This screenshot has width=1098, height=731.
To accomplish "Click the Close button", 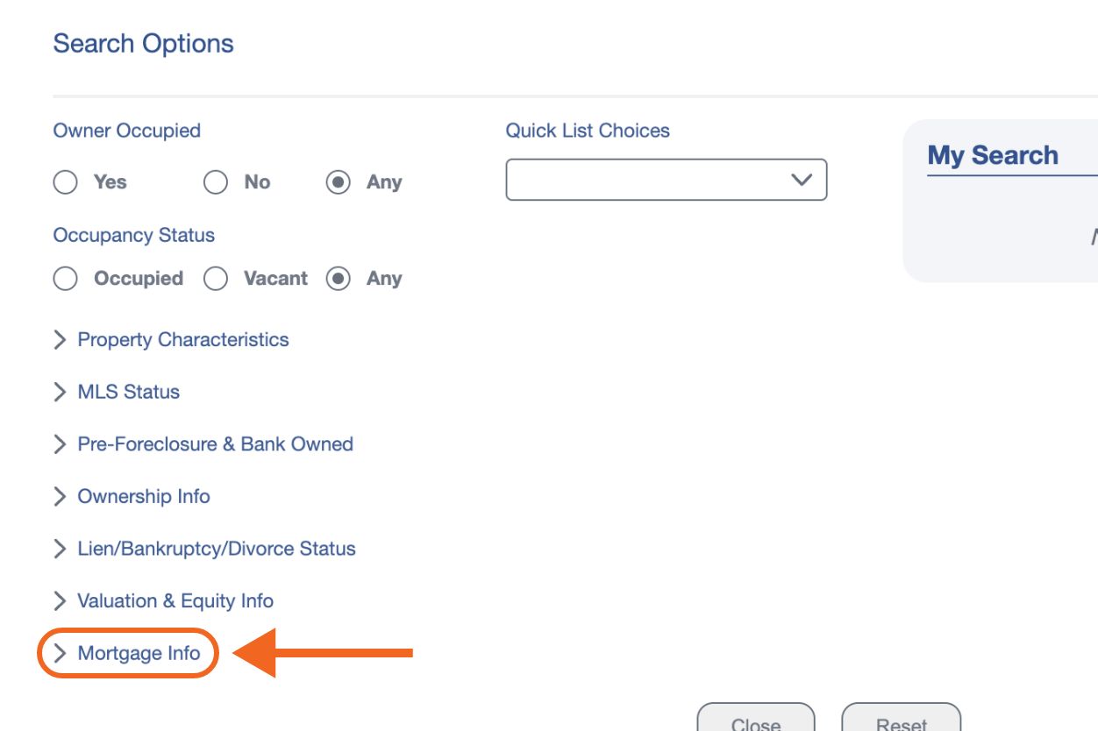I will [x=756, y=721].
